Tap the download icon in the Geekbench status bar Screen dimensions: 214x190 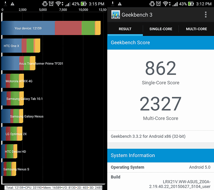click(113, 4)
